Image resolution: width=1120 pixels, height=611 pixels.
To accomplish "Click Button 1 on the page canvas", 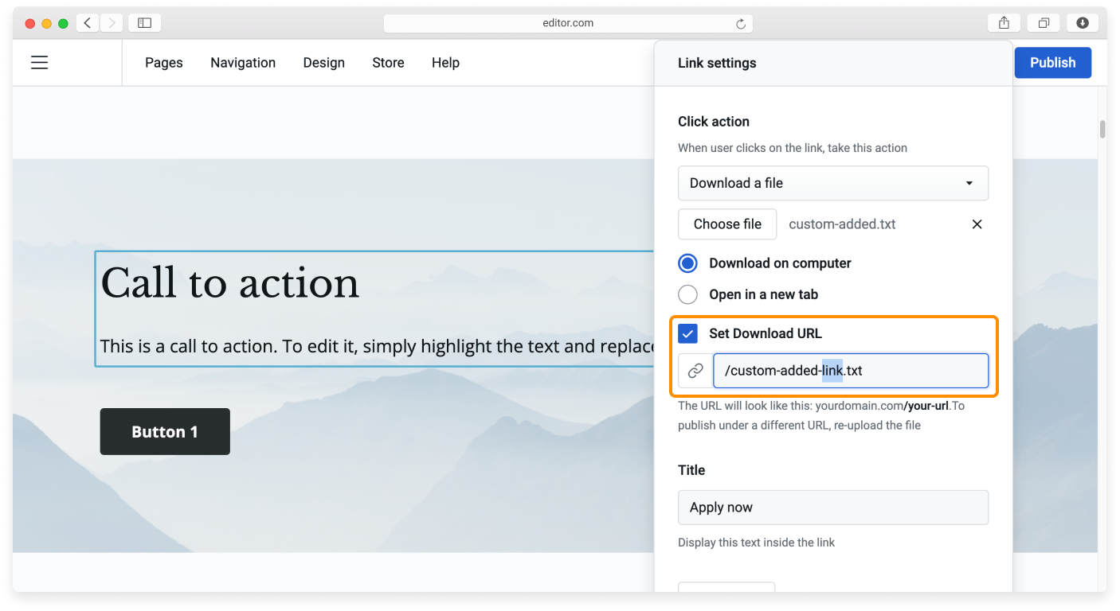I will [165, 432].
